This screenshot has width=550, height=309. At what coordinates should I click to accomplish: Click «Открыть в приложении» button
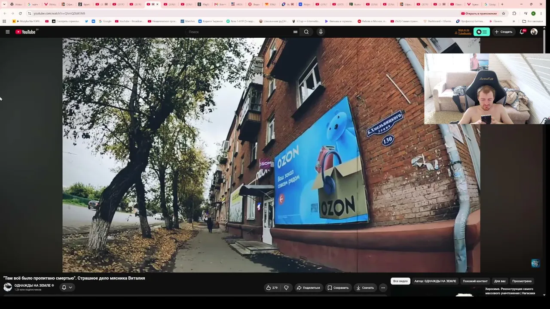[x=479, y=13]
